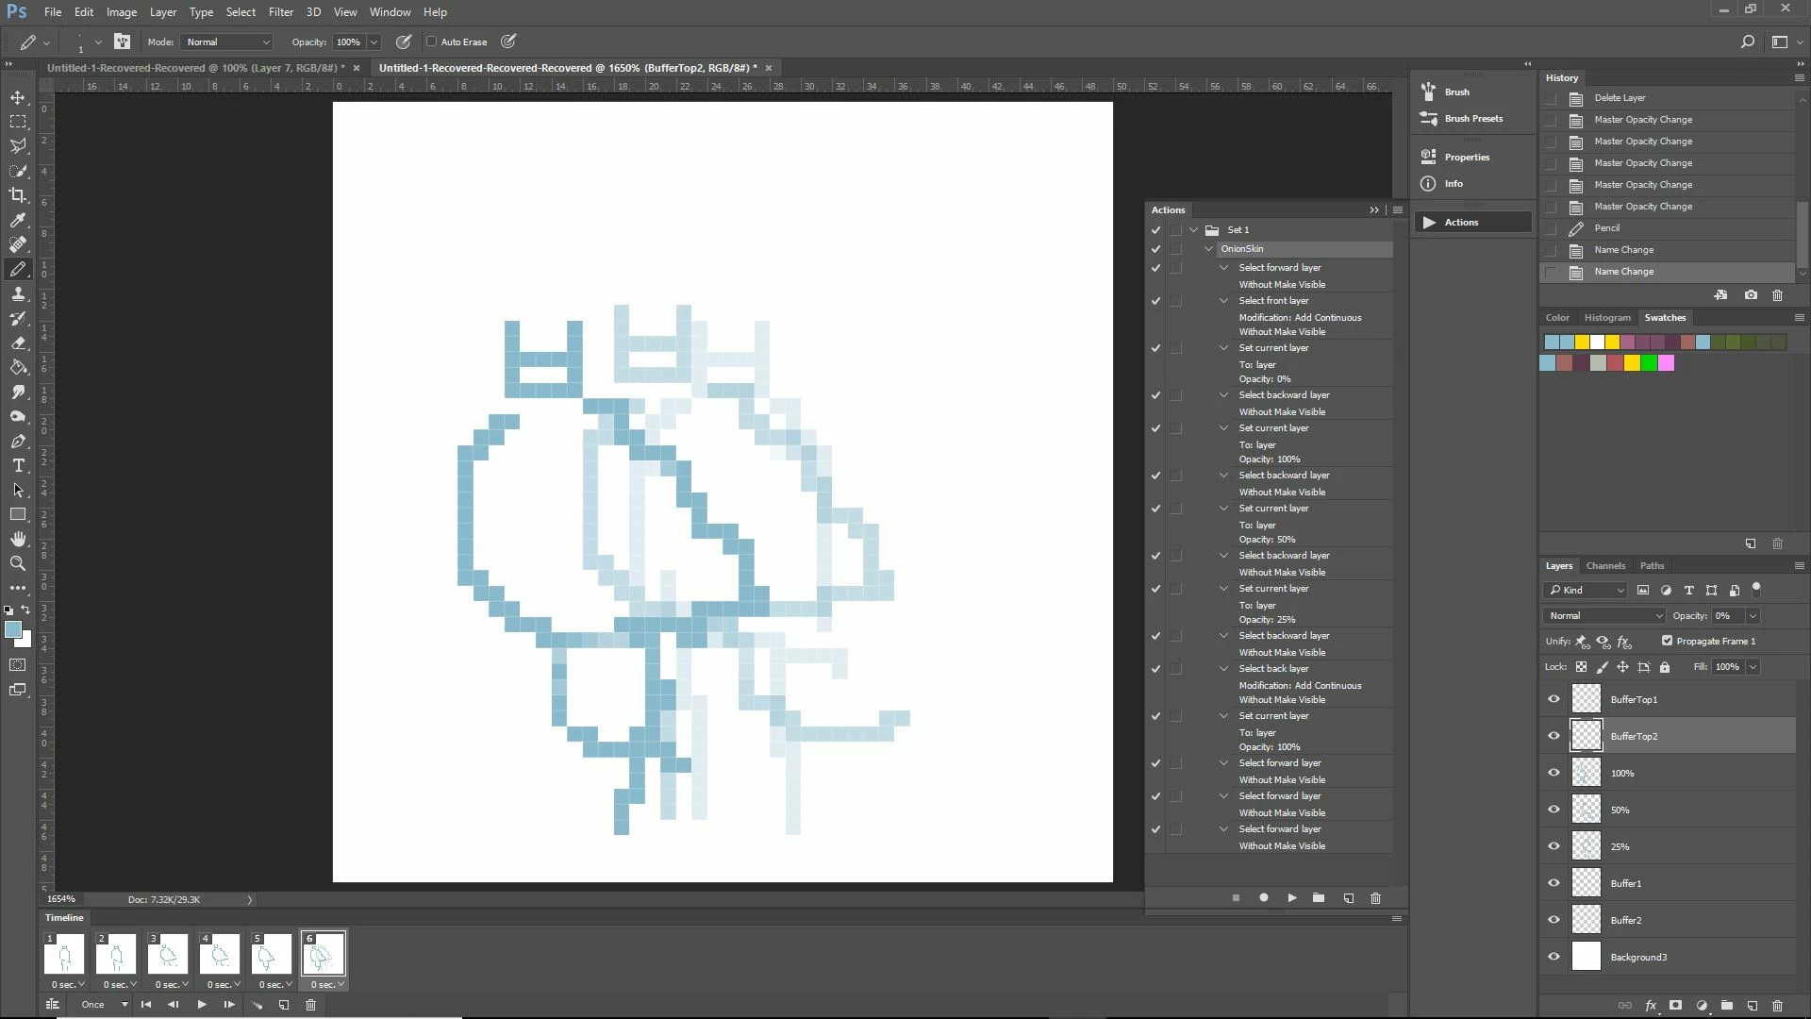Select animation frame 3 thumbnail
This screenshot has width=1811, height=1019.
[x=168, y=955]
